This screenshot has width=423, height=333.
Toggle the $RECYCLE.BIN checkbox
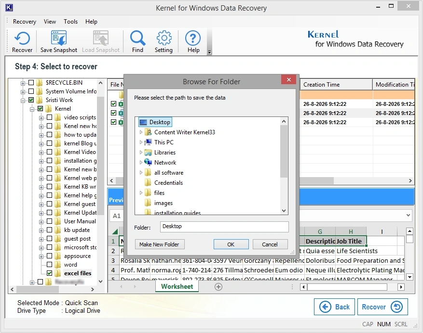click(x=31, y=83)
